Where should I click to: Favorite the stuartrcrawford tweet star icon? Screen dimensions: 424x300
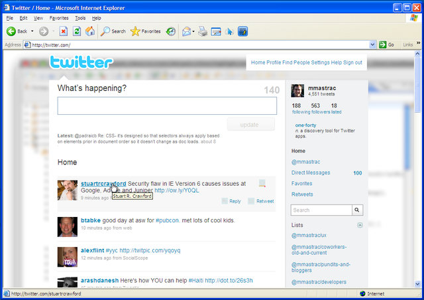(x=262, y=183)
